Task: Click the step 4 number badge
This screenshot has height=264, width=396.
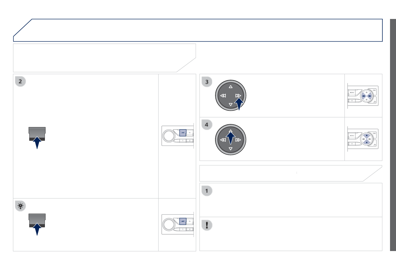Action: 207,125
